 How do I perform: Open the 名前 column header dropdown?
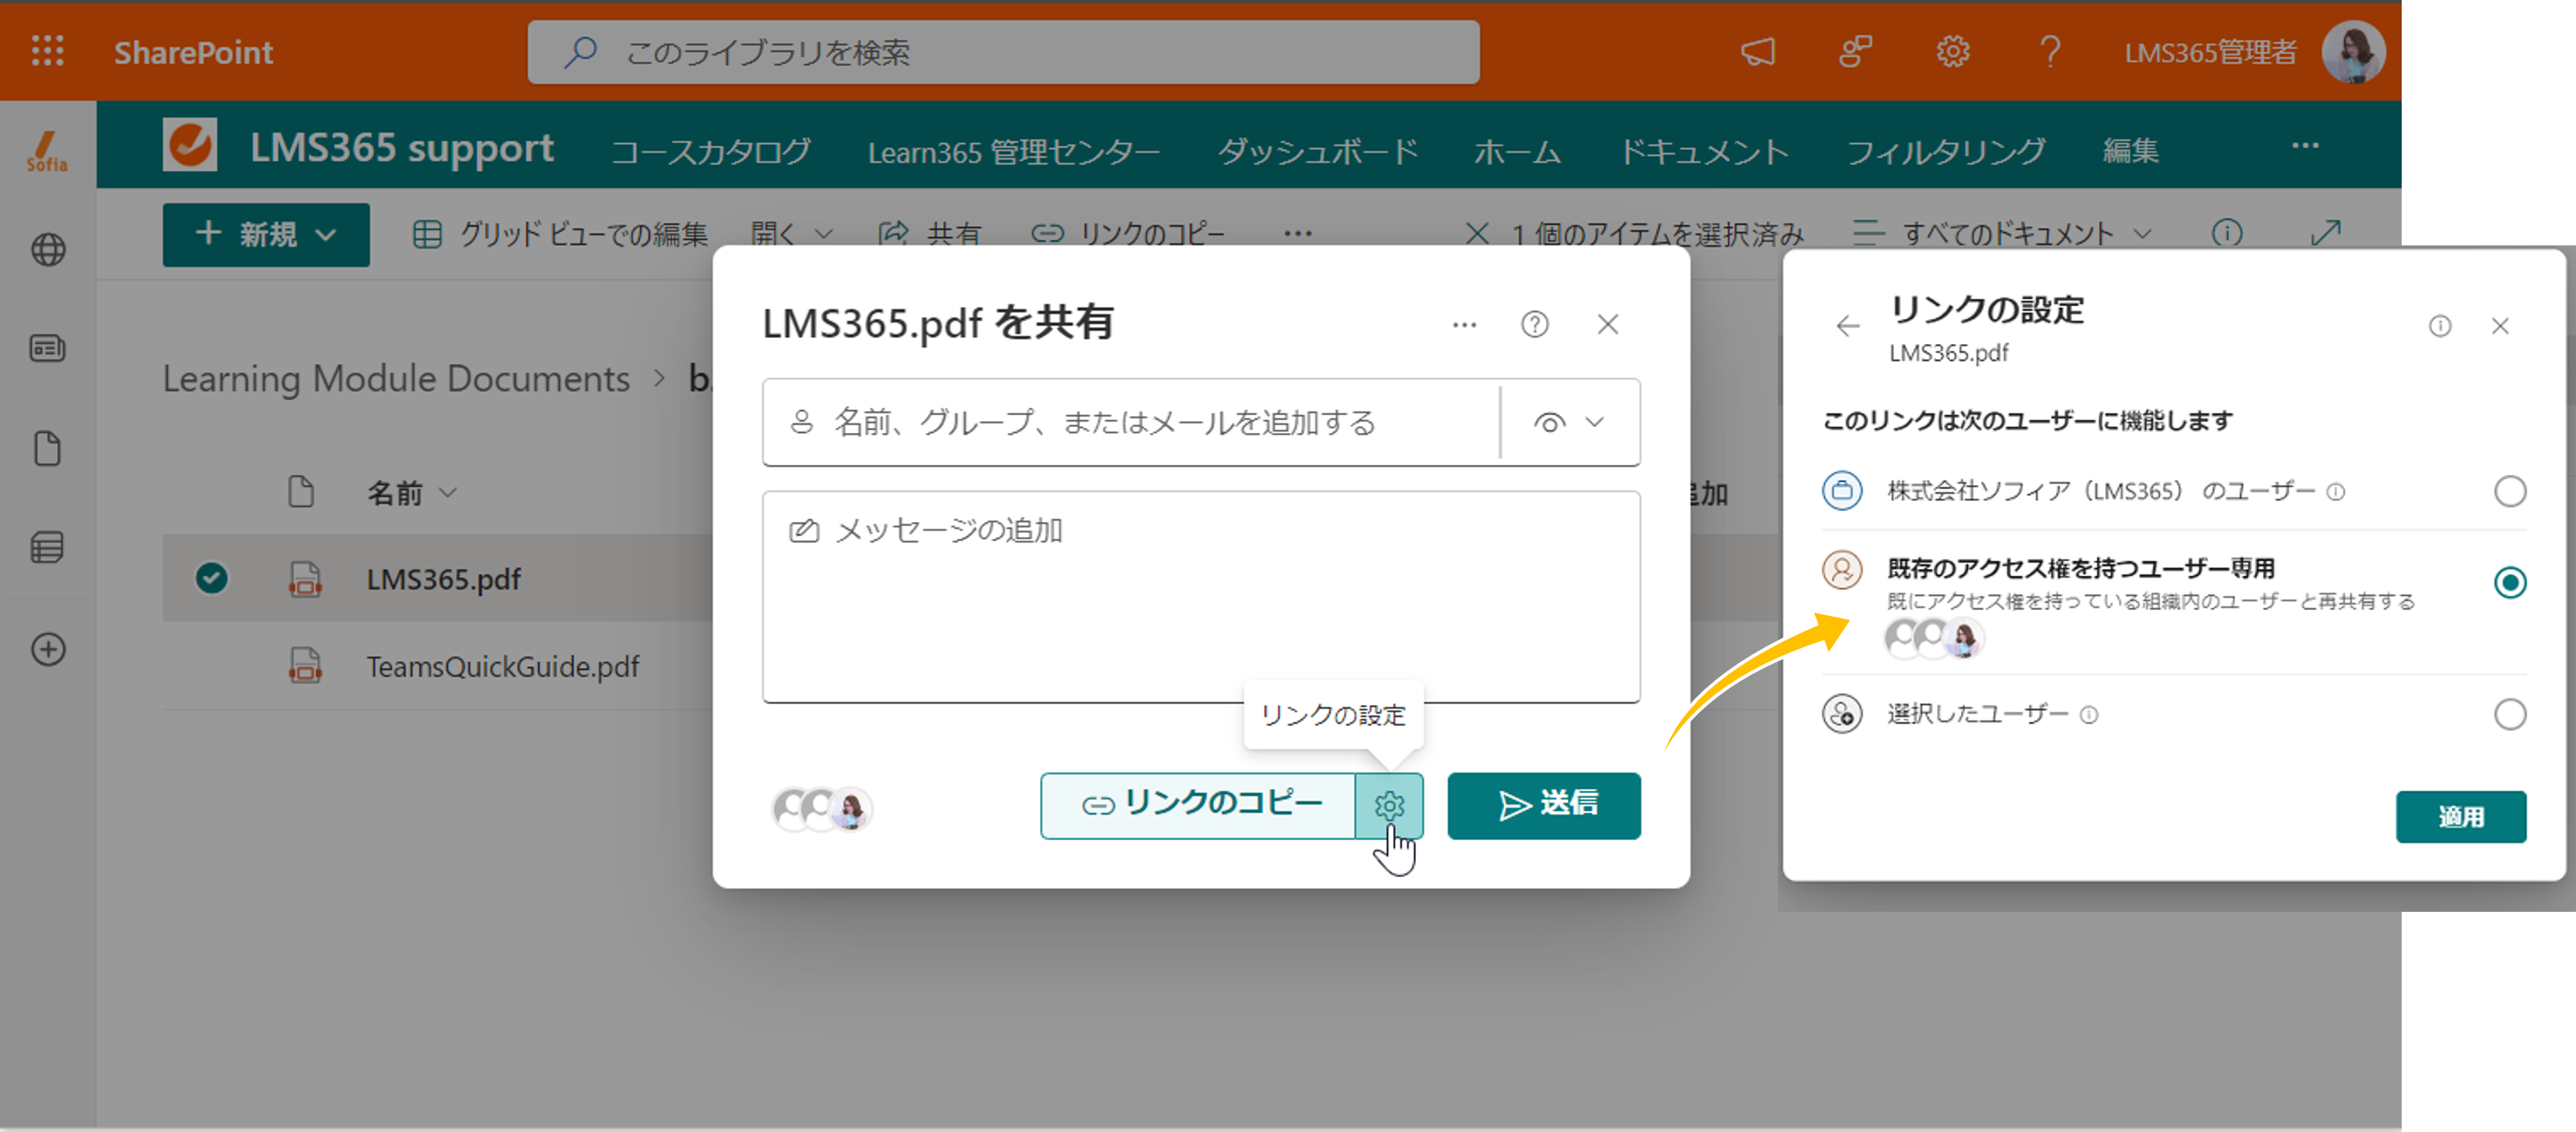point(447,492)
